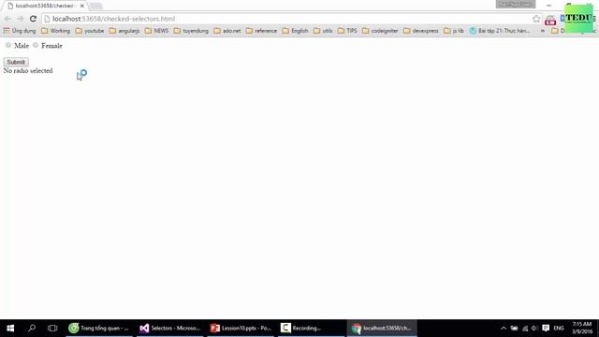Open the network signal tray icon
The height and width of the screenshot is (337, 599).
[525, 329]
